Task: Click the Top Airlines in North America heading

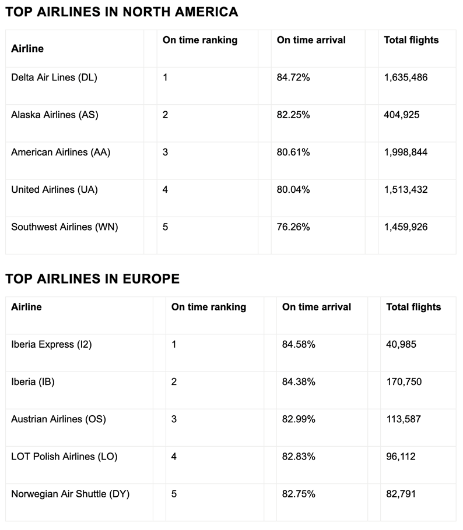Action: (122, 12)
